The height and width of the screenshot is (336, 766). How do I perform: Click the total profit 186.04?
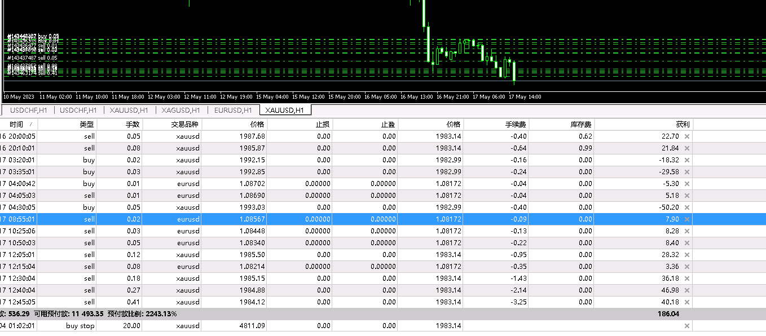[668, 314]
